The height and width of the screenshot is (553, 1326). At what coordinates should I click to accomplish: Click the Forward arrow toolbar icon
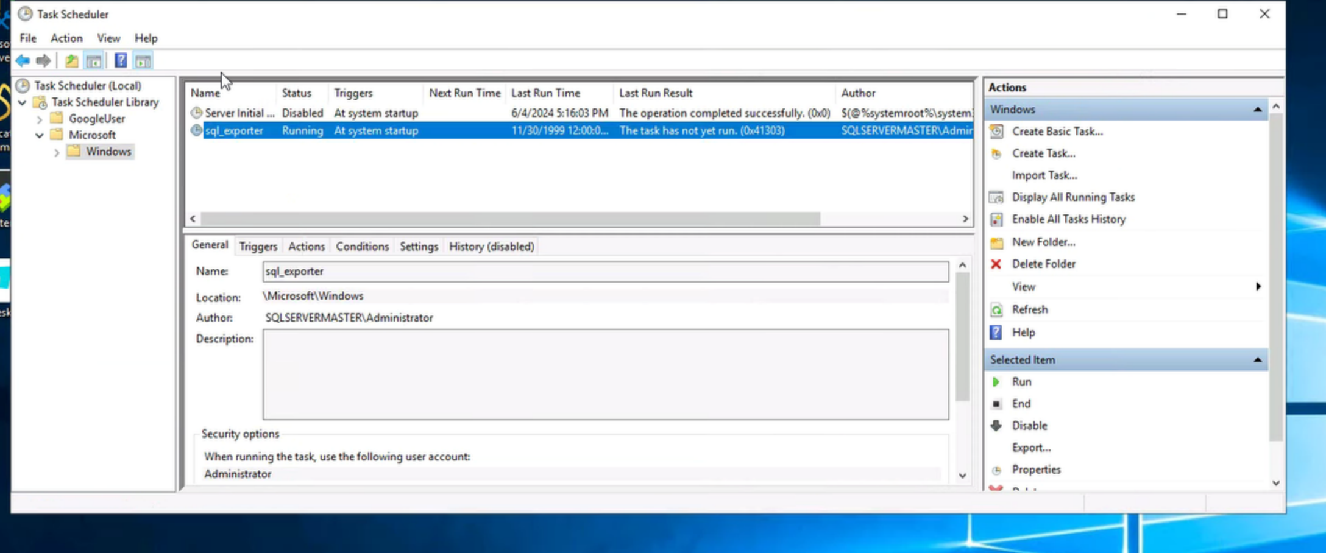click(x=43, y=61)
